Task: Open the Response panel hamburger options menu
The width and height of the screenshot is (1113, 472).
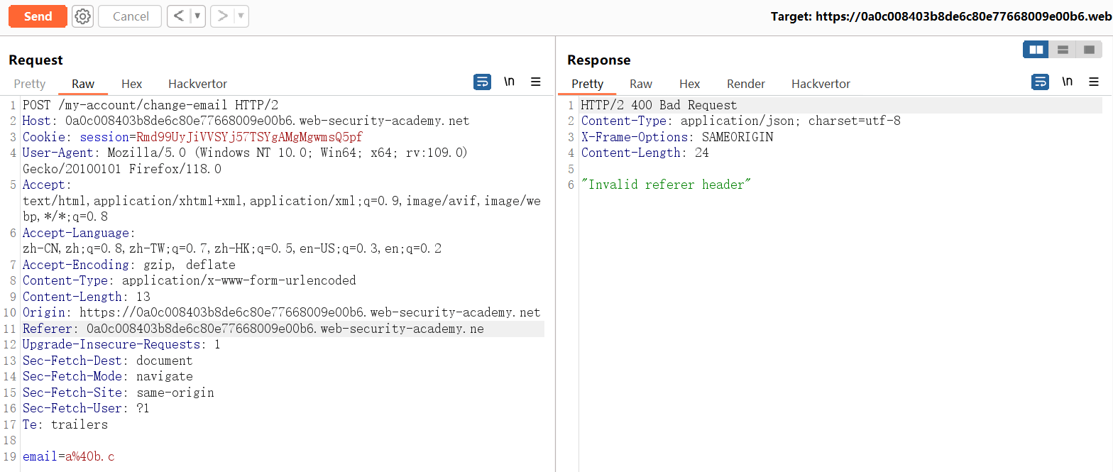Action: tap(1094, 82)
